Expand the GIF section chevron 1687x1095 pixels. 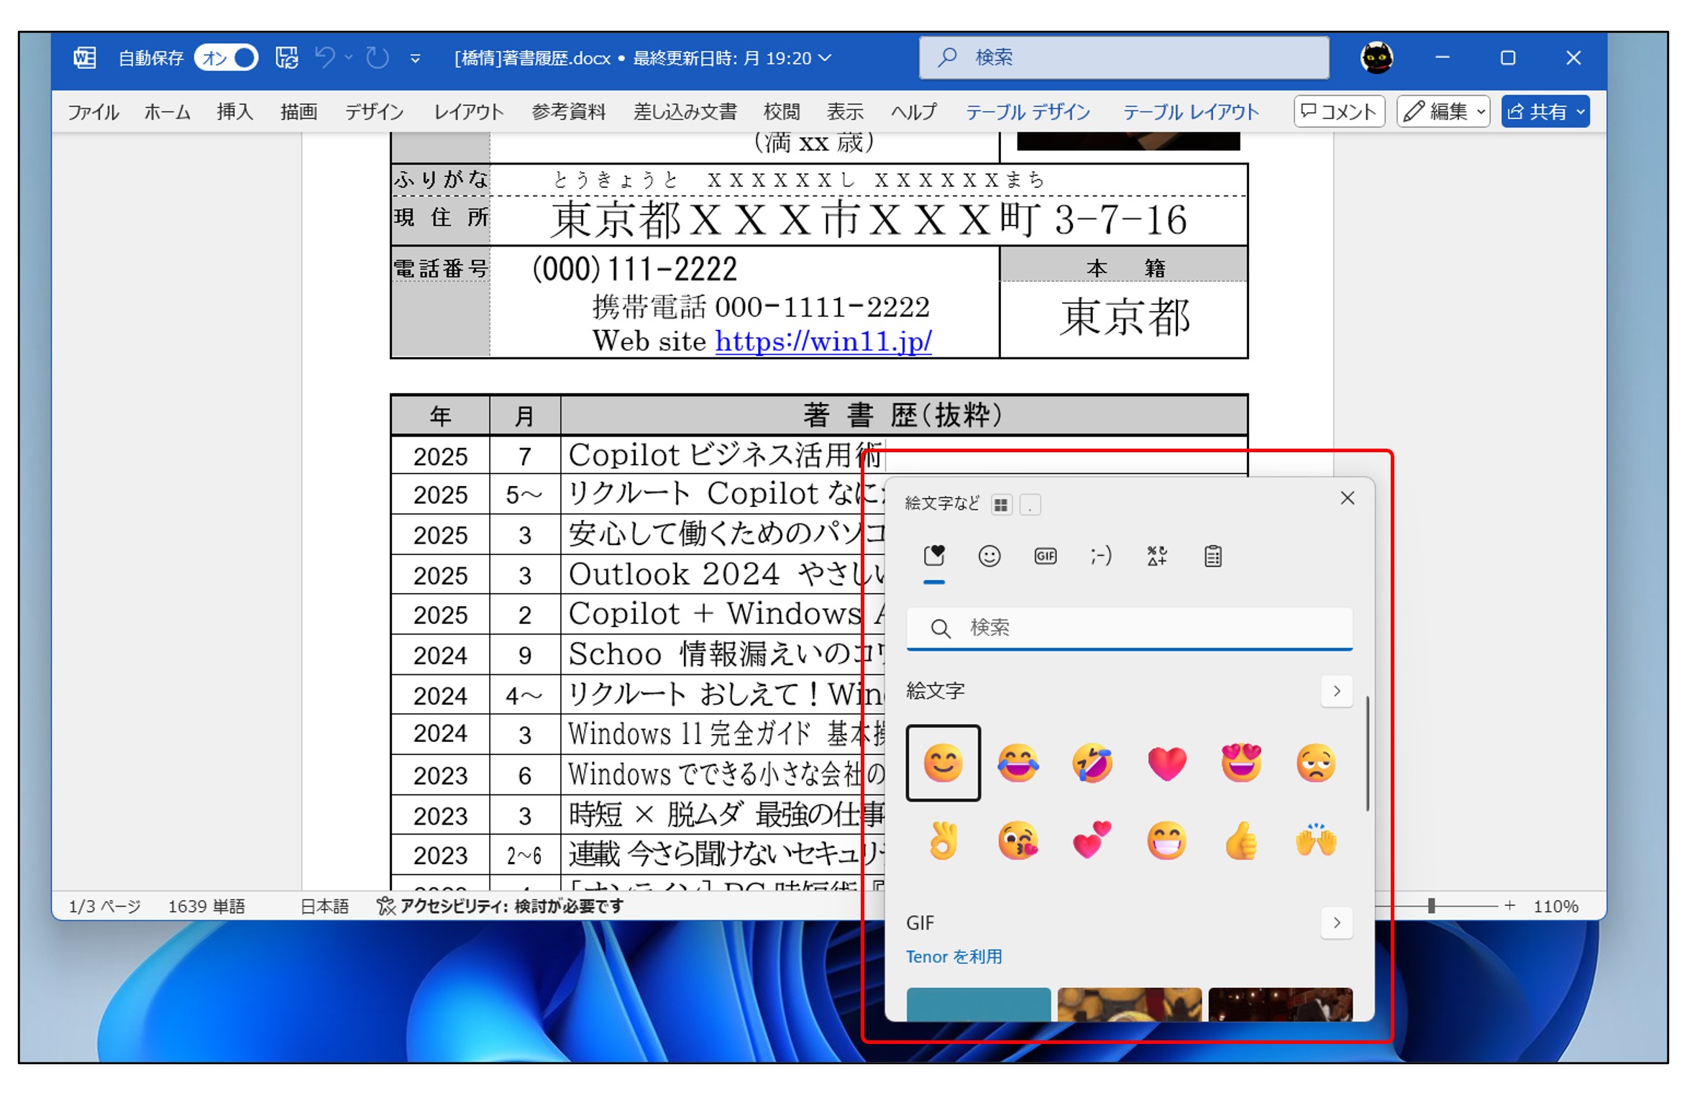(x=1336, y=922)
